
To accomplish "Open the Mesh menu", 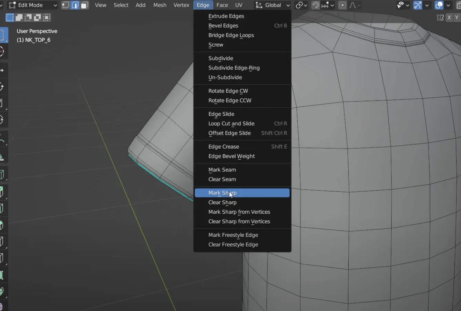I will [x=160, y=5].
